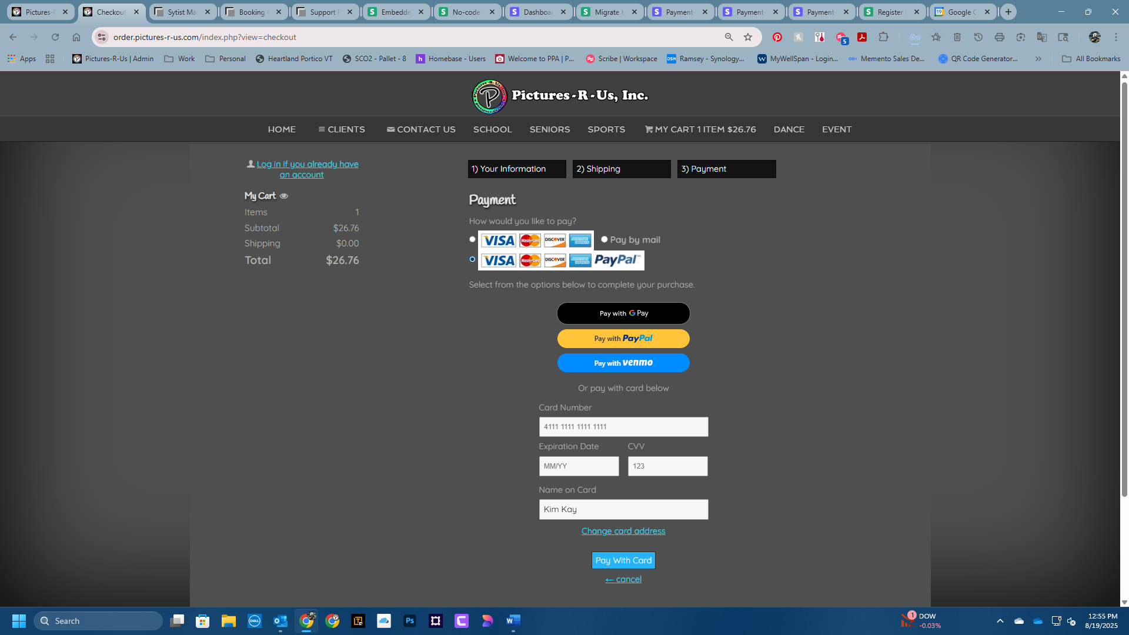Open HOME in site navigation
Image resolution: width=1129 pixels, height=635 pixels.
[x=282, y=129]
